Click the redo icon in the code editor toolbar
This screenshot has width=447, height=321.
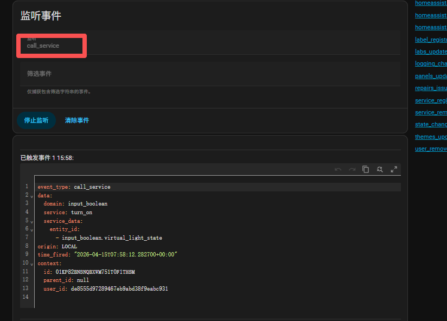pyautogui.click(x=352, y=169)
